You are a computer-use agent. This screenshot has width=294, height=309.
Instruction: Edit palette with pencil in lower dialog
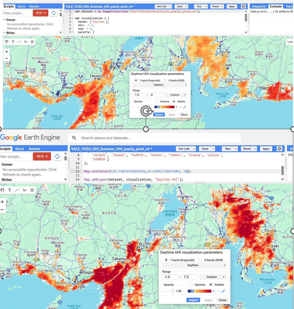click(223, 291)
